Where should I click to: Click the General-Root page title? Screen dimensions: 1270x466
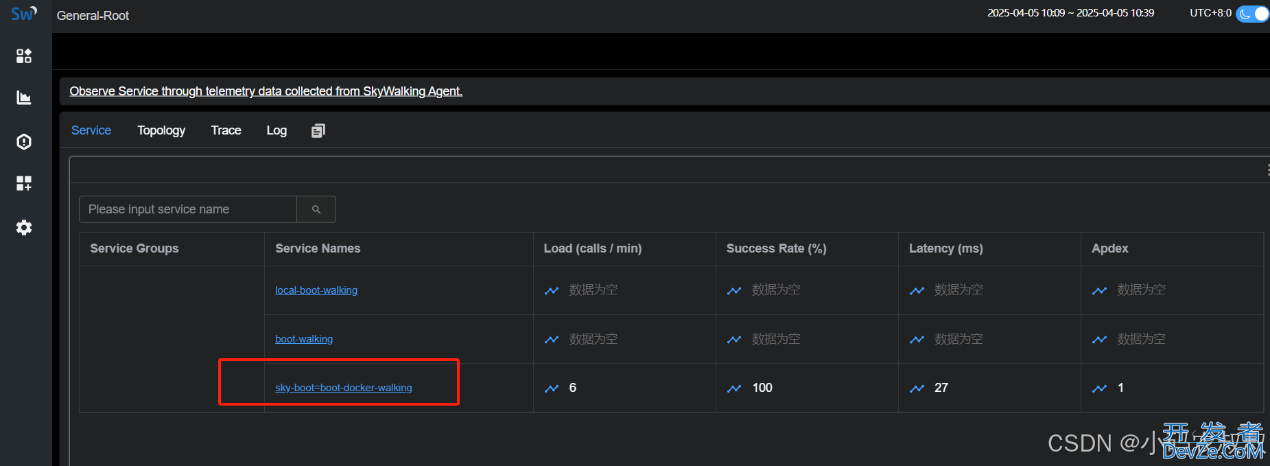pyautogui.click(x=93, y=16)
